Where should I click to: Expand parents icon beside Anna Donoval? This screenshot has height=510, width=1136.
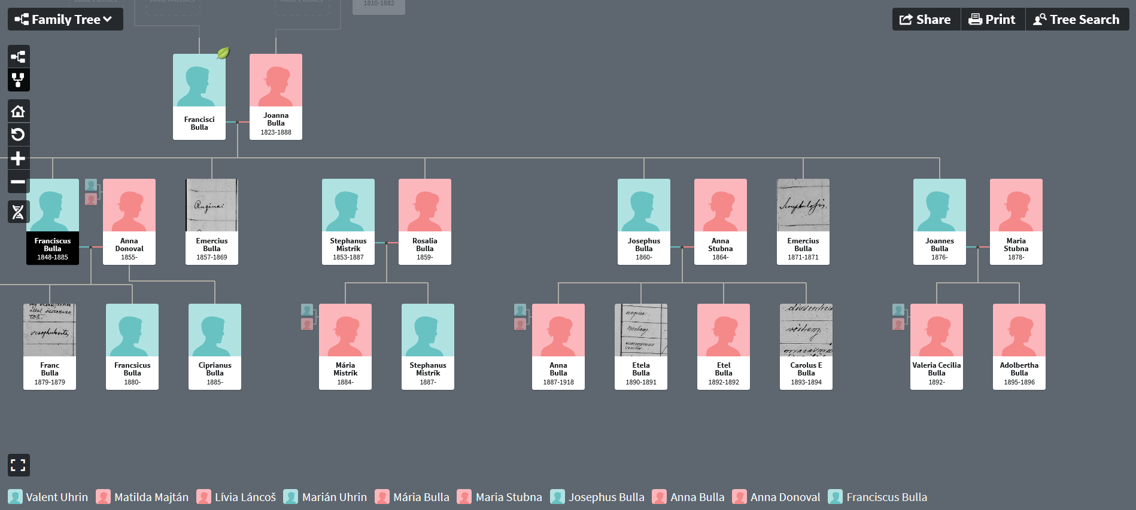(91, 191)
